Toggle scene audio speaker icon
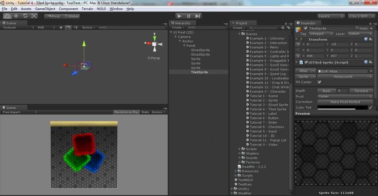The image size is (378, 196). pos(75,28)
